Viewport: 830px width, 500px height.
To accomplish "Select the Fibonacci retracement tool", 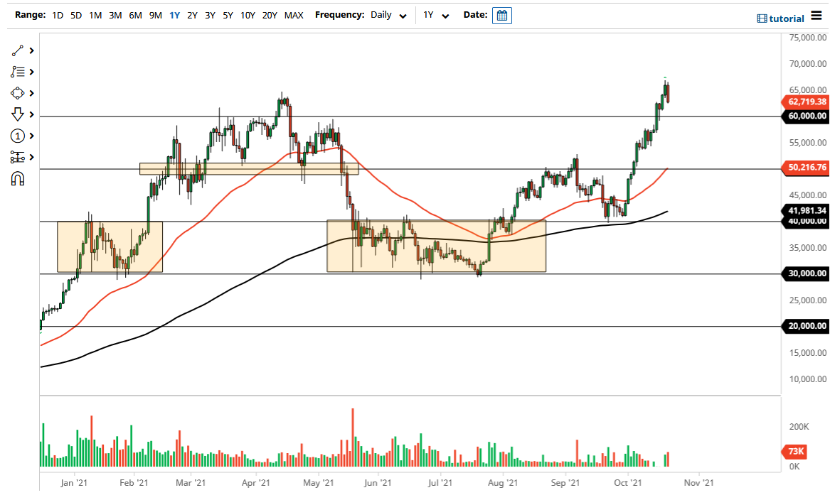I will click(x=17, y=72).
